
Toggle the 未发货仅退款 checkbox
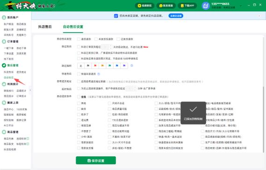[x=96, y=39]
